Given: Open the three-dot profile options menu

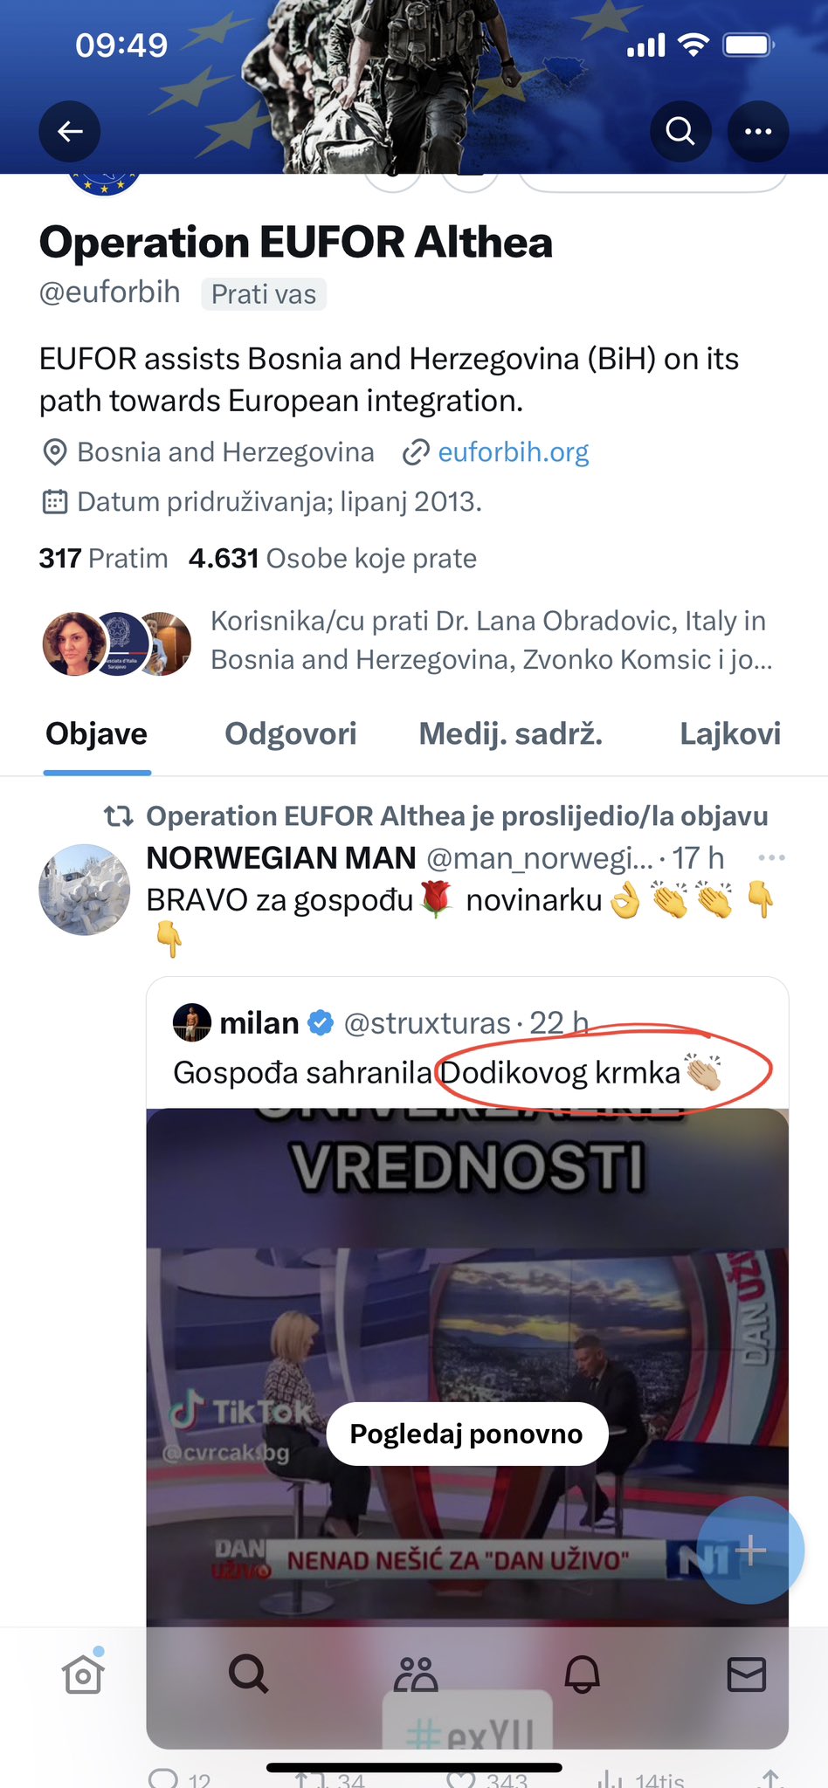Looking at the screenshot, I should 757,132.
